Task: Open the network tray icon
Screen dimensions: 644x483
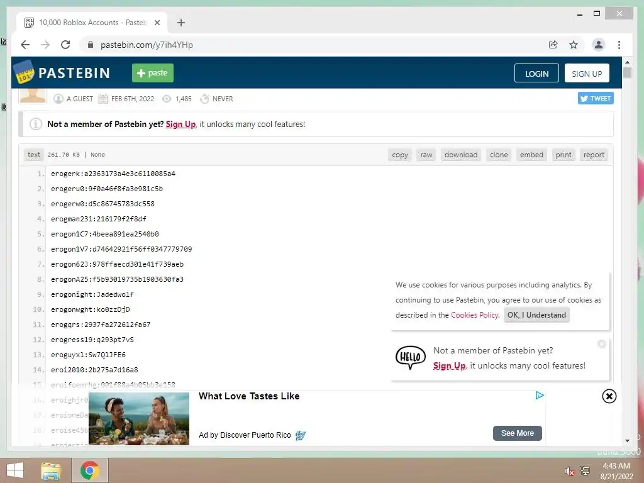Action: (x=585, y=471)
